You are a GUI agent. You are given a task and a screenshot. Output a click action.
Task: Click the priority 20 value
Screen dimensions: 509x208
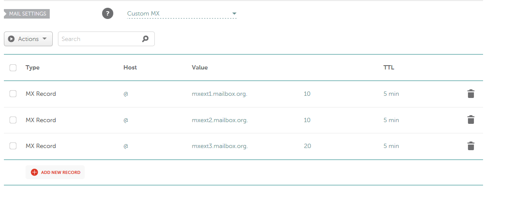point(307,146)
